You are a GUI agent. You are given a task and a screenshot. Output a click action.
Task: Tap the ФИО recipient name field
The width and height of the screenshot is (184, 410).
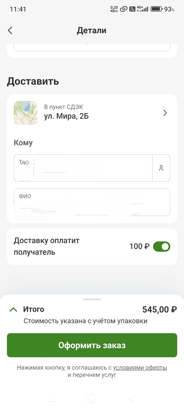[92, 202]
